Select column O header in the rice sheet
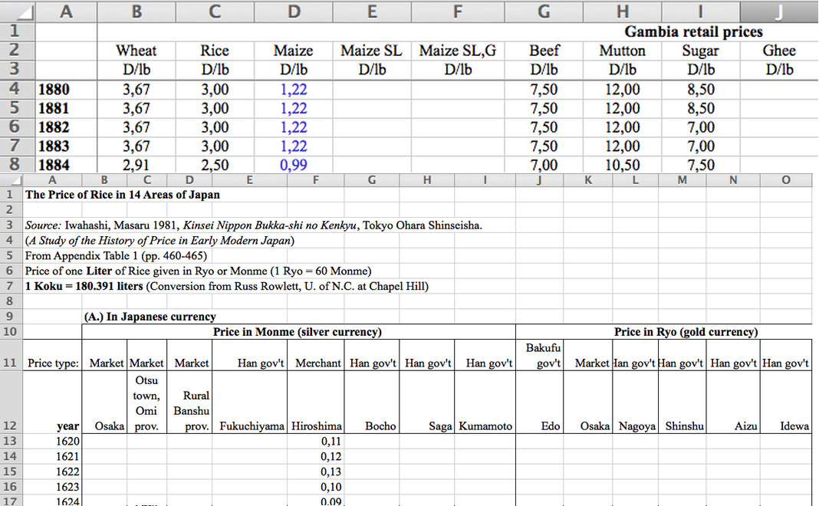The width and height of the screenshot is (819, 506). pos(784,180)
